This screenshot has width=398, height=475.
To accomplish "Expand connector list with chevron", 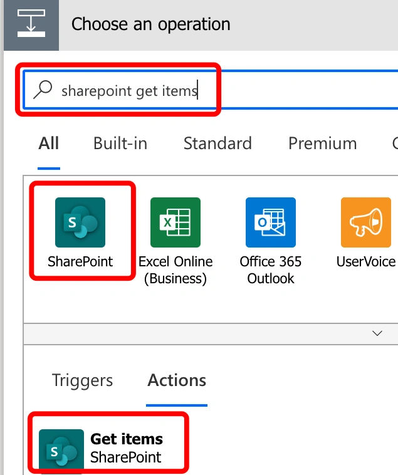I will [377, 333].
